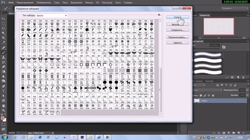
Task: Select the Gradient tool
Action: tap(4, 72)
